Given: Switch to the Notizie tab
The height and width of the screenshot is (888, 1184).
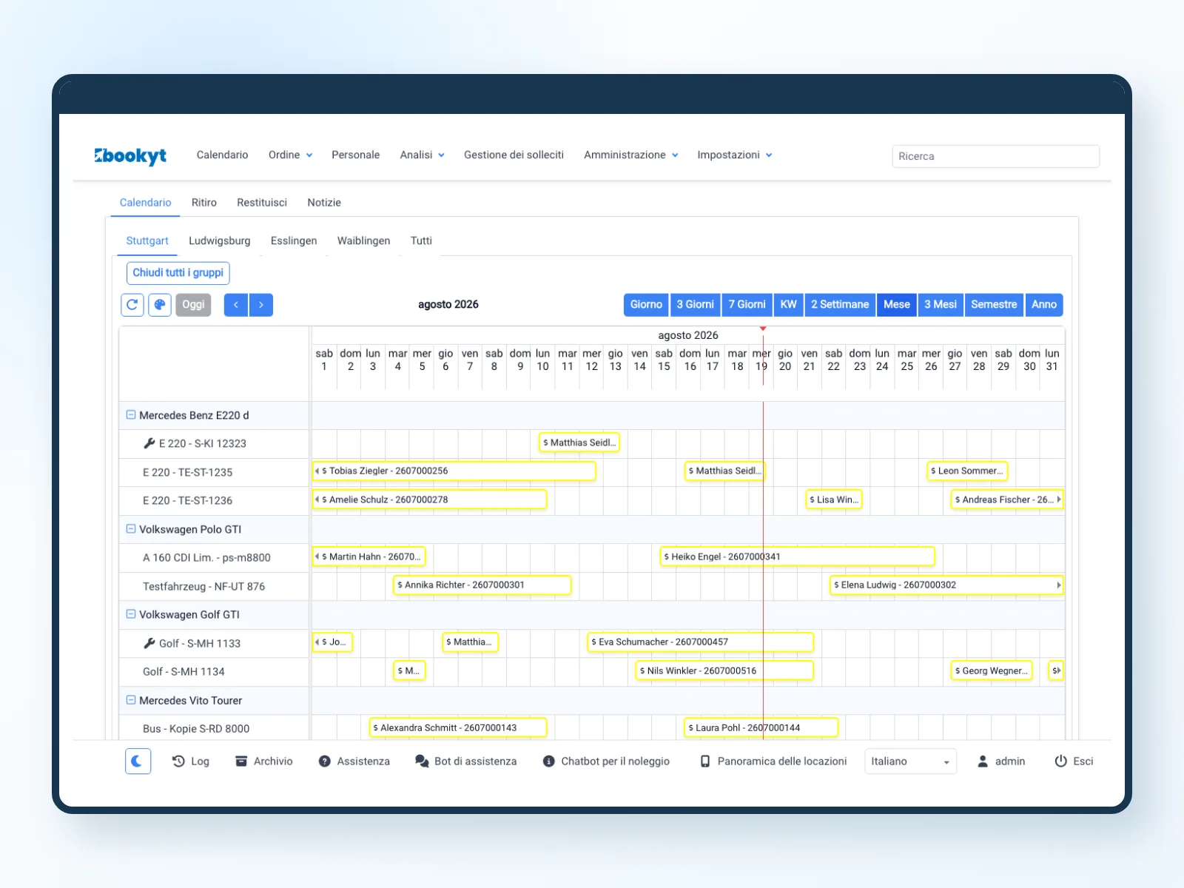Looking at the screenshot, I should tap(324, 203).
